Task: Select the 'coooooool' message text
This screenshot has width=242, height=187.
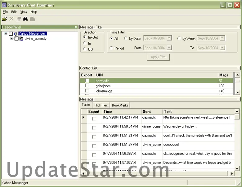Action: 171,145
